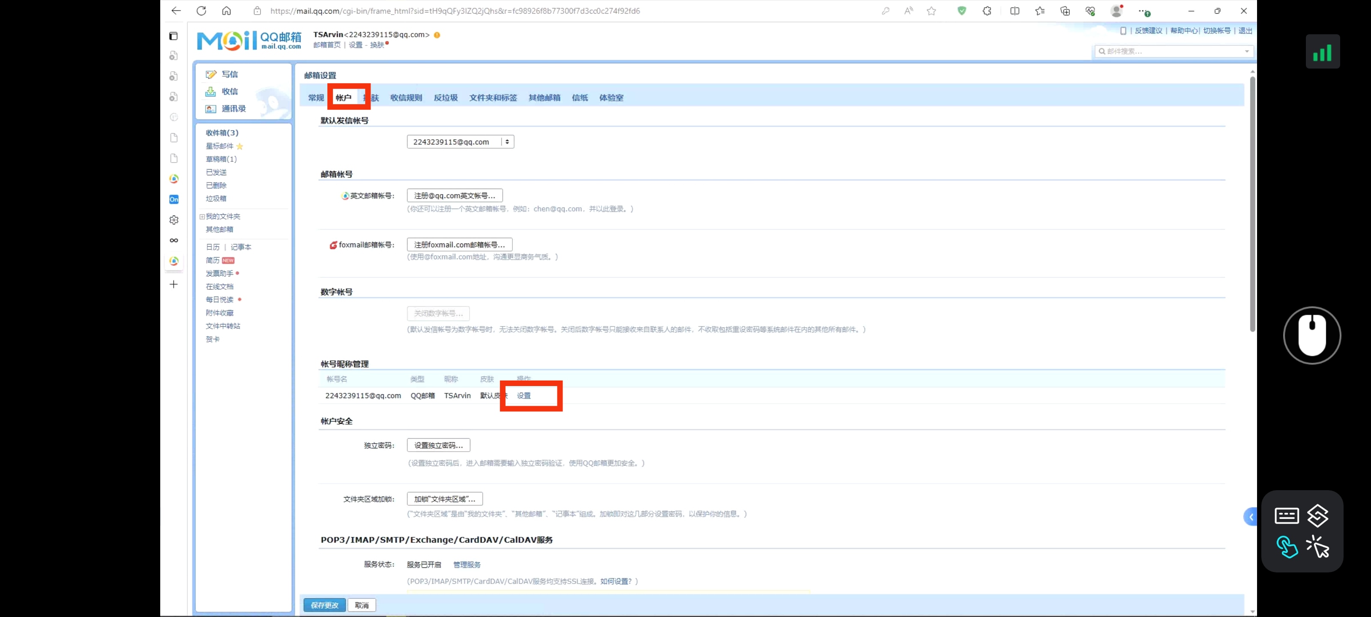This screenshot has width=1371, height=617.
Task: Click 保存更改 button
Action: pyautogui.click(x=324, y=605)
